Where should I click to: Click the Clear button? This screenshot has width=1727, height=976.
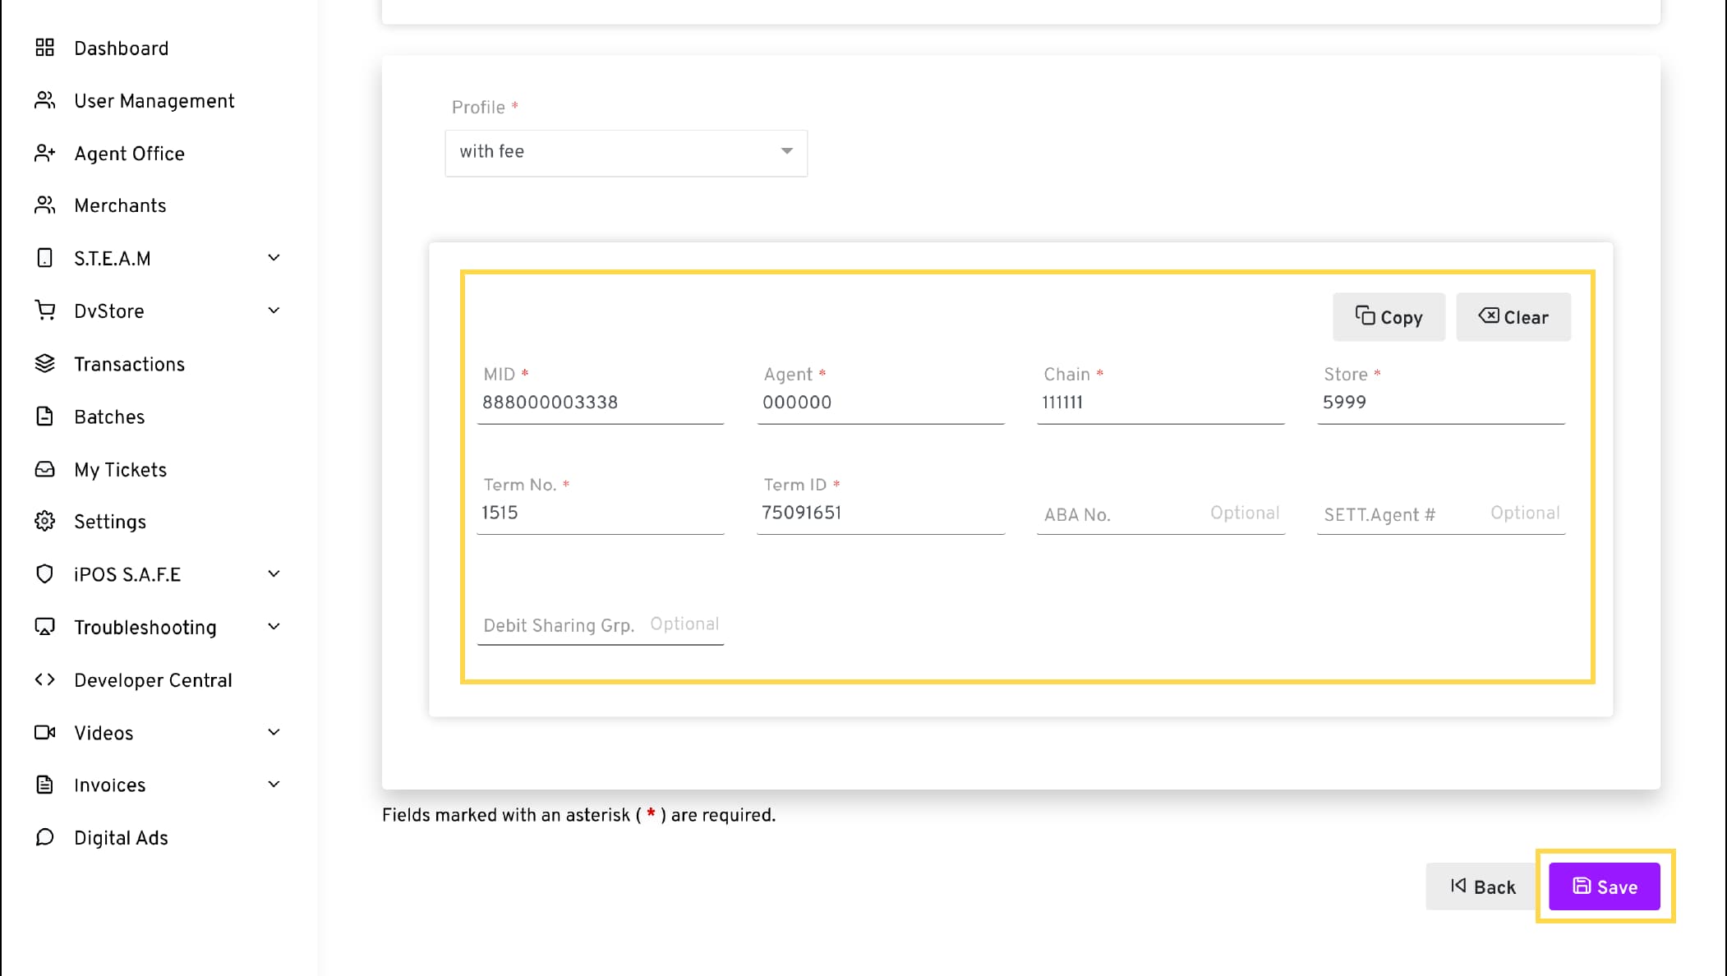tap(1513, 317)
